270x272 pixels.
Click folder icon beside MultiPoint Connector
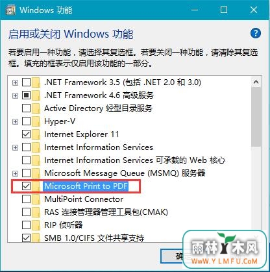tap(36, 199)
